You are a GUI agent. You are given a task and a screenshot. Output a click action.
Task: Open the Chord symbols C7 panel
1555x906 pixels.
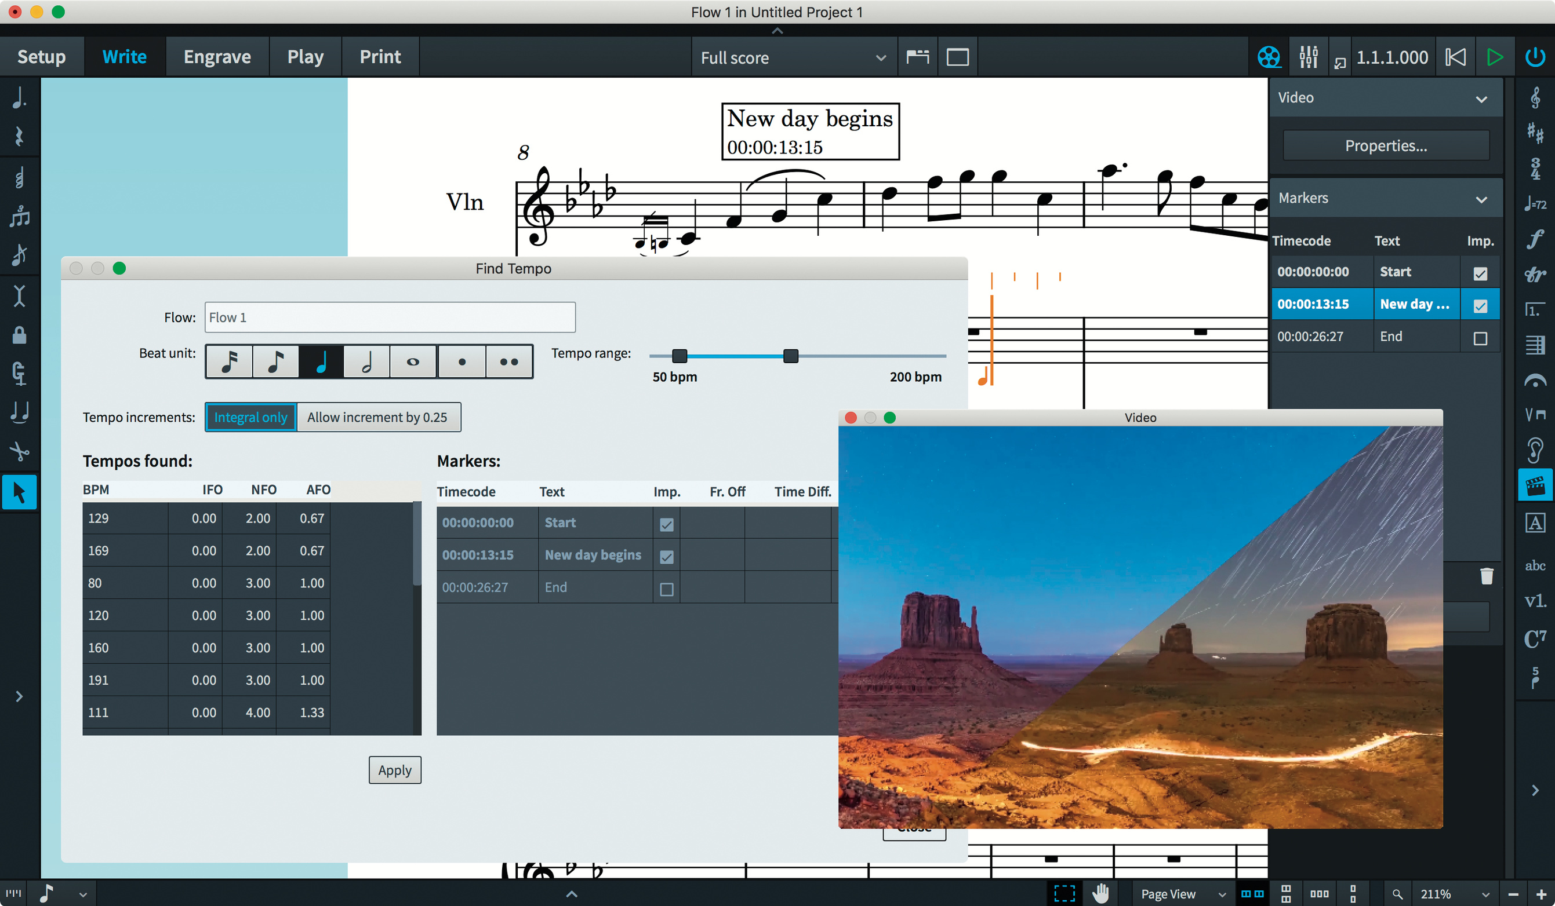click(1535, 638)
